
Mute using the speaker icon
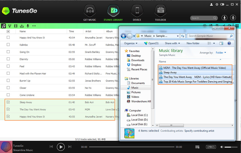click(222, 147)
